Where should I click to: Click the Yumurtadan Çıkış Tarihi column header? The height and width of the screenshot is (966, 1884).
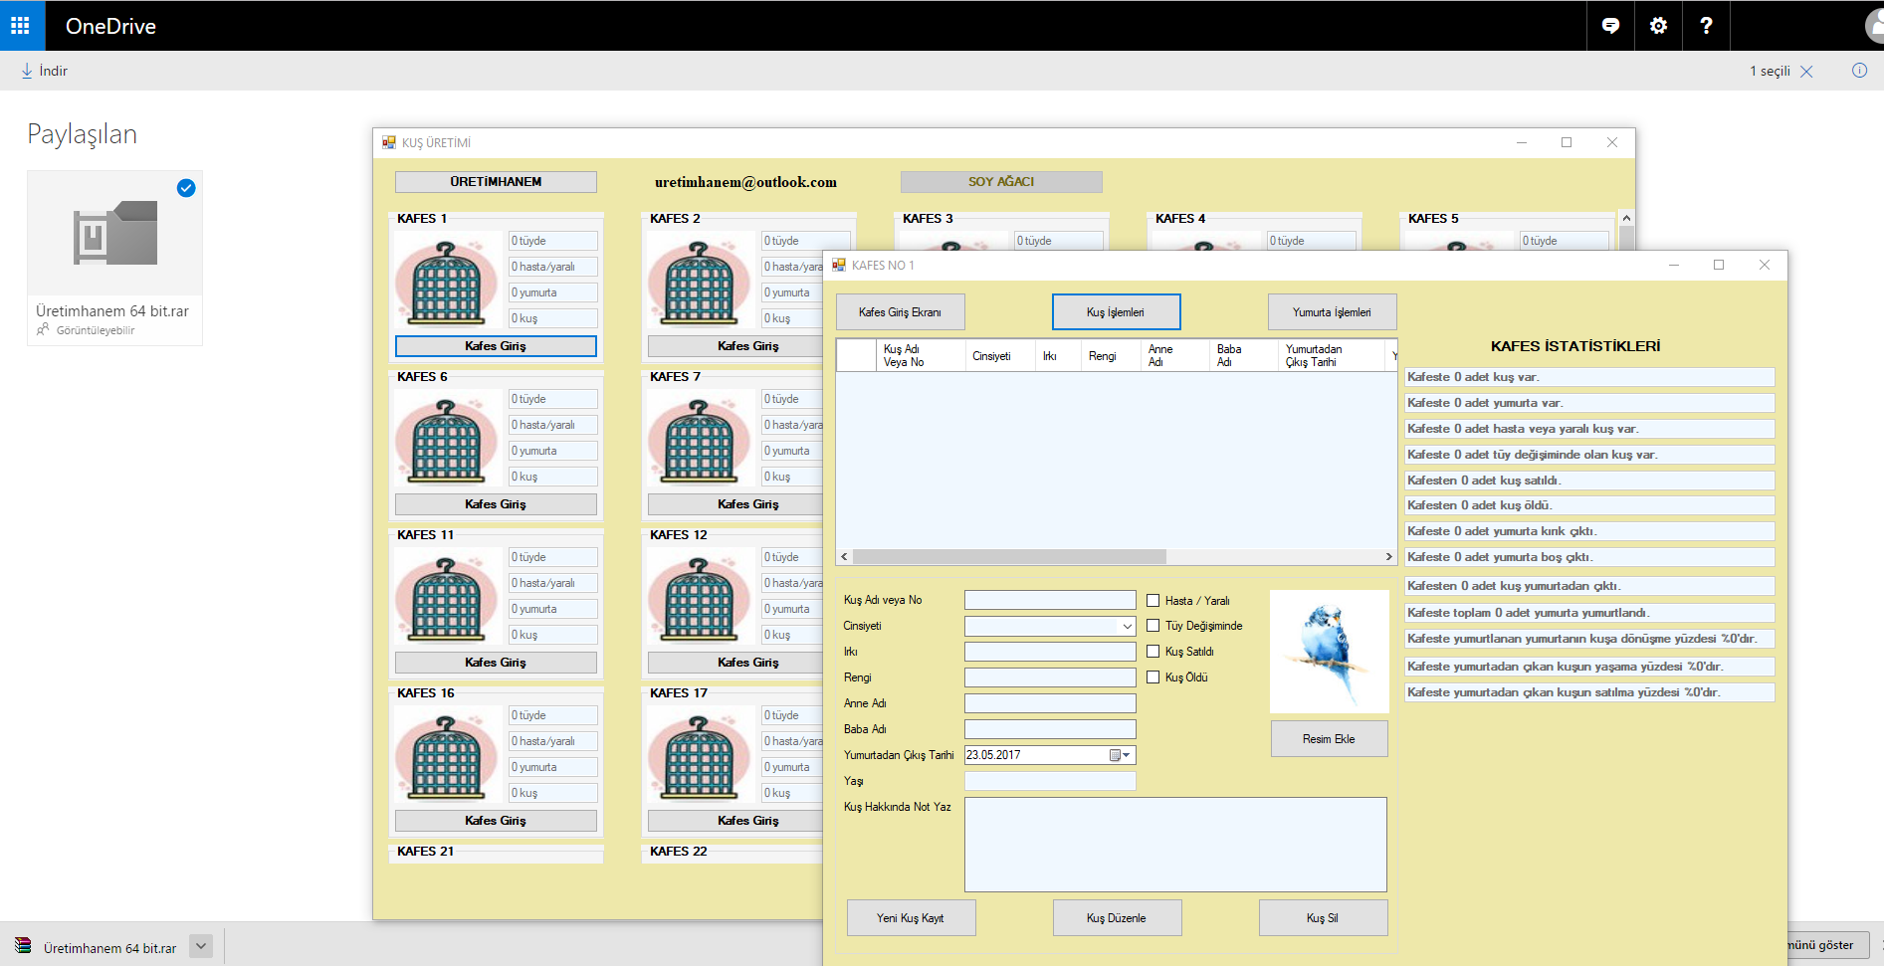coord(1331,356)
